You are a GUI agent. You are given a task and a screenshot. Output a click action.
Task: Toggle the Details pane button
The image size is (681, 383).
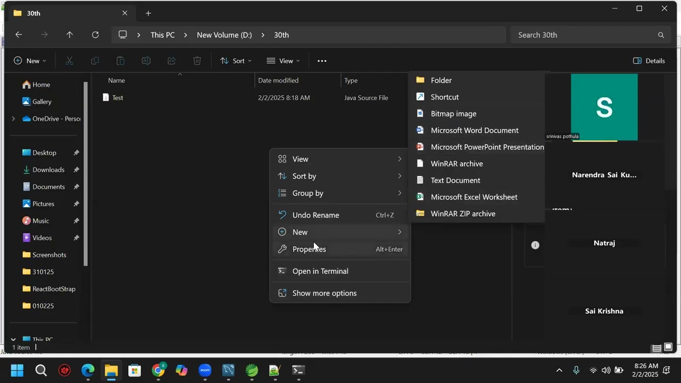[649, 61]
